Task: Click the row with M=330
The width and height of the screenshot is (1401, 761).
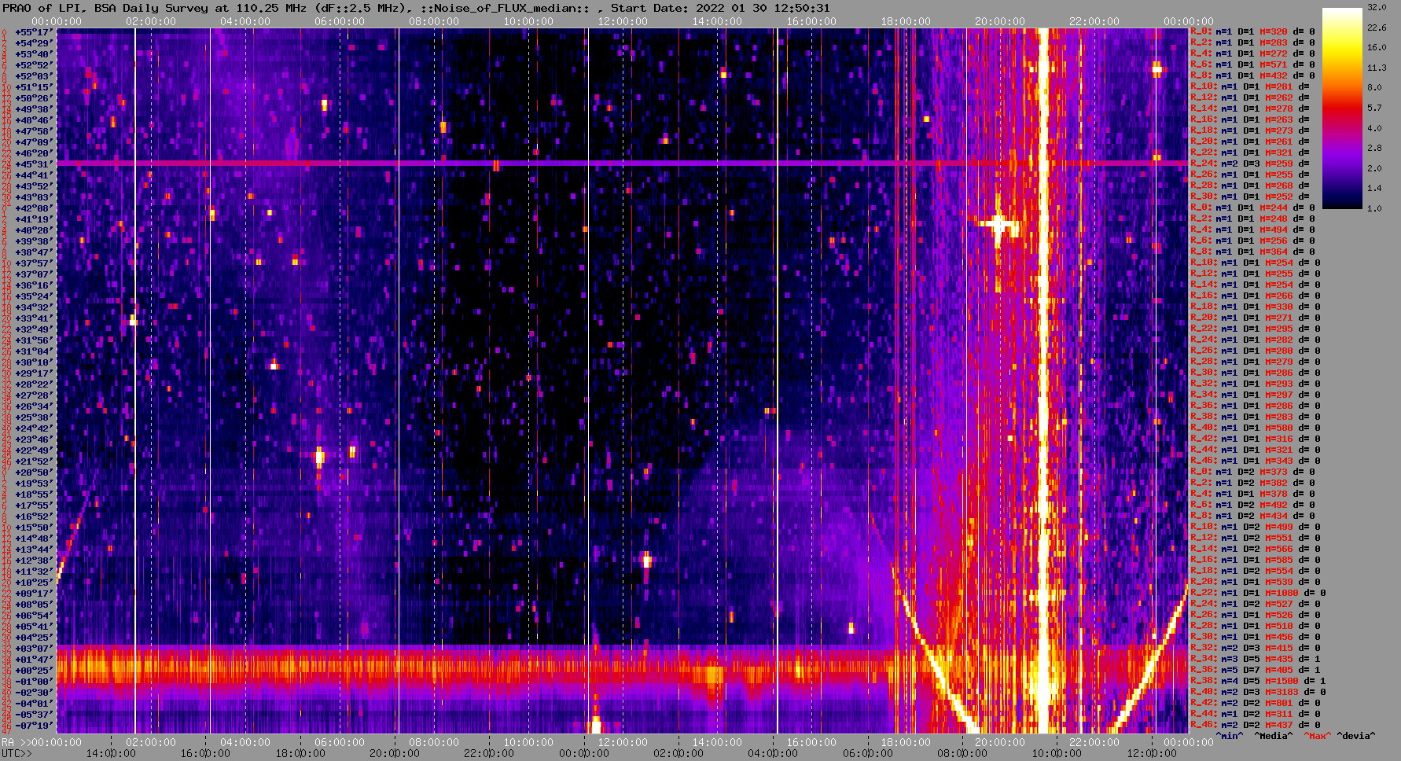Action: click(1256, 307)
